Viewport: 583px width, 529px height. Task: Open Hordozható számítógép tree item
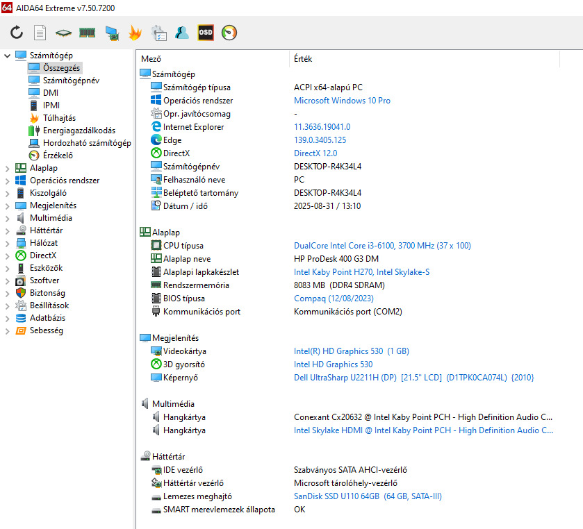pos(87,143)
